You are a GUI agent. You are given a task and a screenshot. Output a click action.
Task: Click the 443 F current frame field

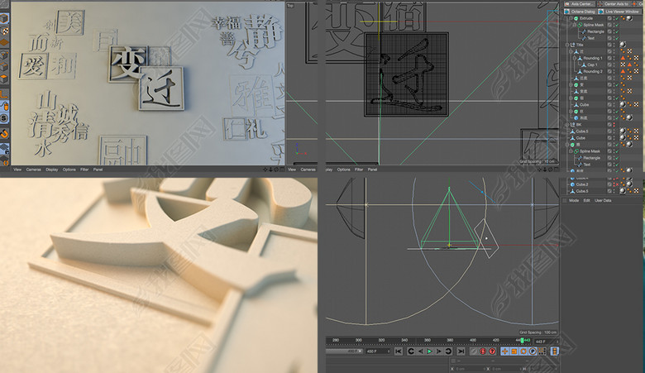[x=547, y=342]
